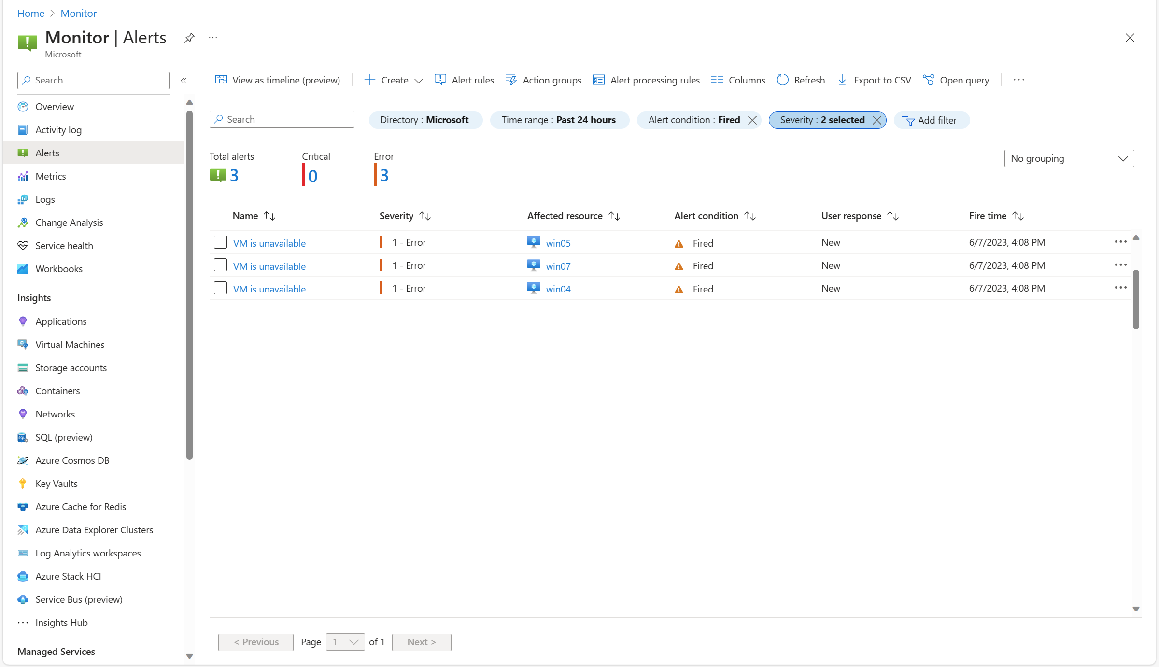Toggle checkbox for VM is unavailable win04

pos(220,288)
